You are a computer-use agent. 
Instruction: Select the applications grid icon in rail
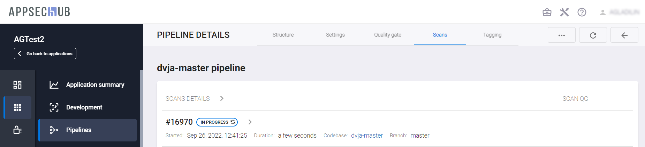click(17, 107)
